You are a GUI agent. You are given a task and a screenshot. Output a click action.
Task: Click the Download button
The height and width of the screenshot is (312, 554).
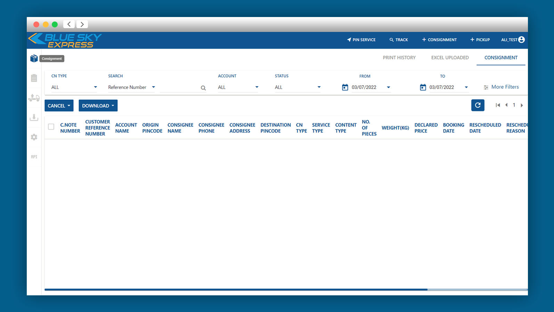(x=98, y=106)
